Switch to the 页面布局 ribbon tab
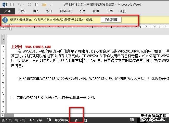This screenshot has height=123, width=169. click(66, 11)
